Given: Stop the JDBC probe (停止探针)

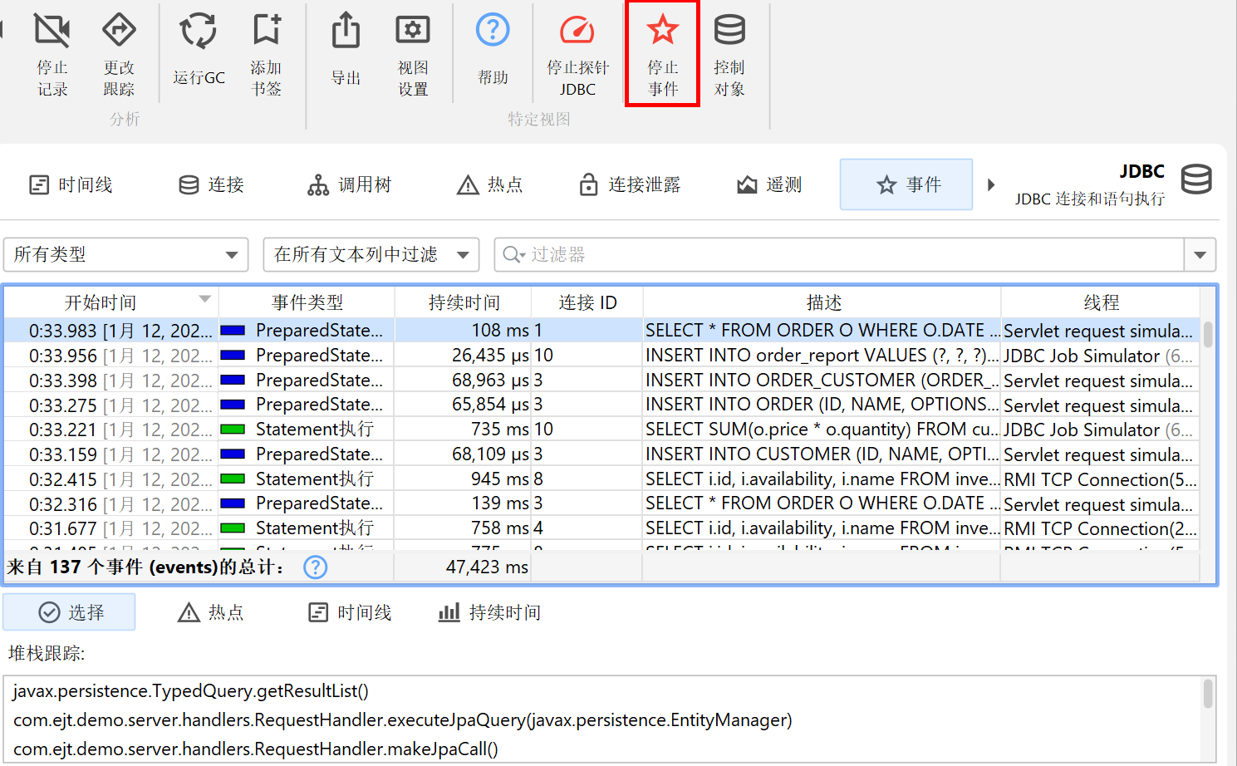Looking at the screenshot, I should click(577, 32).
